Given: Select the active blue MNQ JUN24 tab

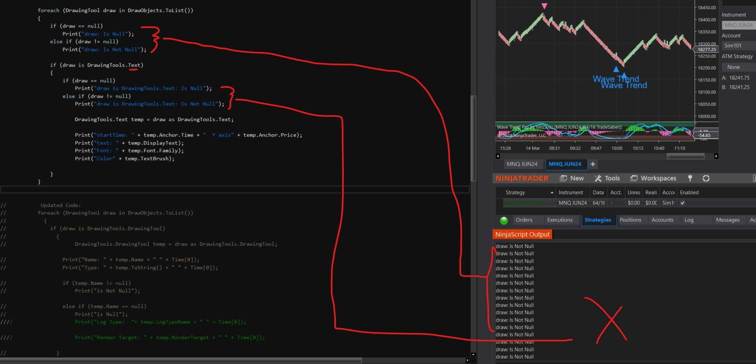Looking at the screenshot, I should tap(565, 164).
